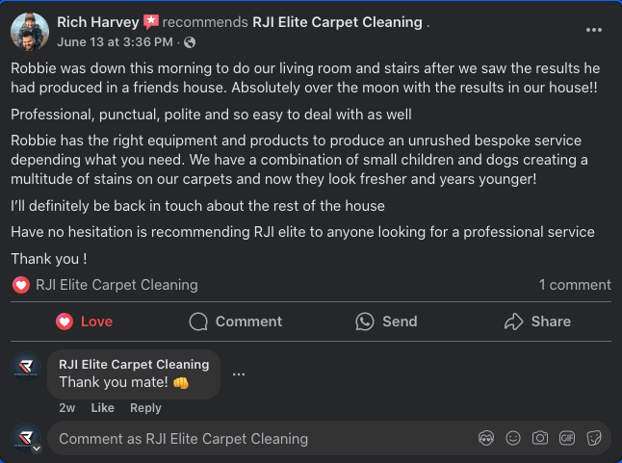The height and width of the screenshot is (463, 622).
Task: Open the GIF picker icon
Action: pyautogui.click(x=567, y=438)
